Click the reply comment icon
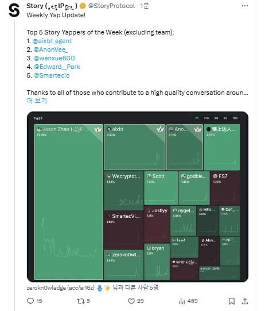269x311 pixels. (30, 301)
